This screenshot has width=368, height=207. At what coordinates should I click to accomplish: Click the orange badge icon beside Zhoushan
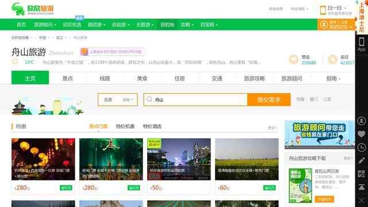click(x=84, y=52)
